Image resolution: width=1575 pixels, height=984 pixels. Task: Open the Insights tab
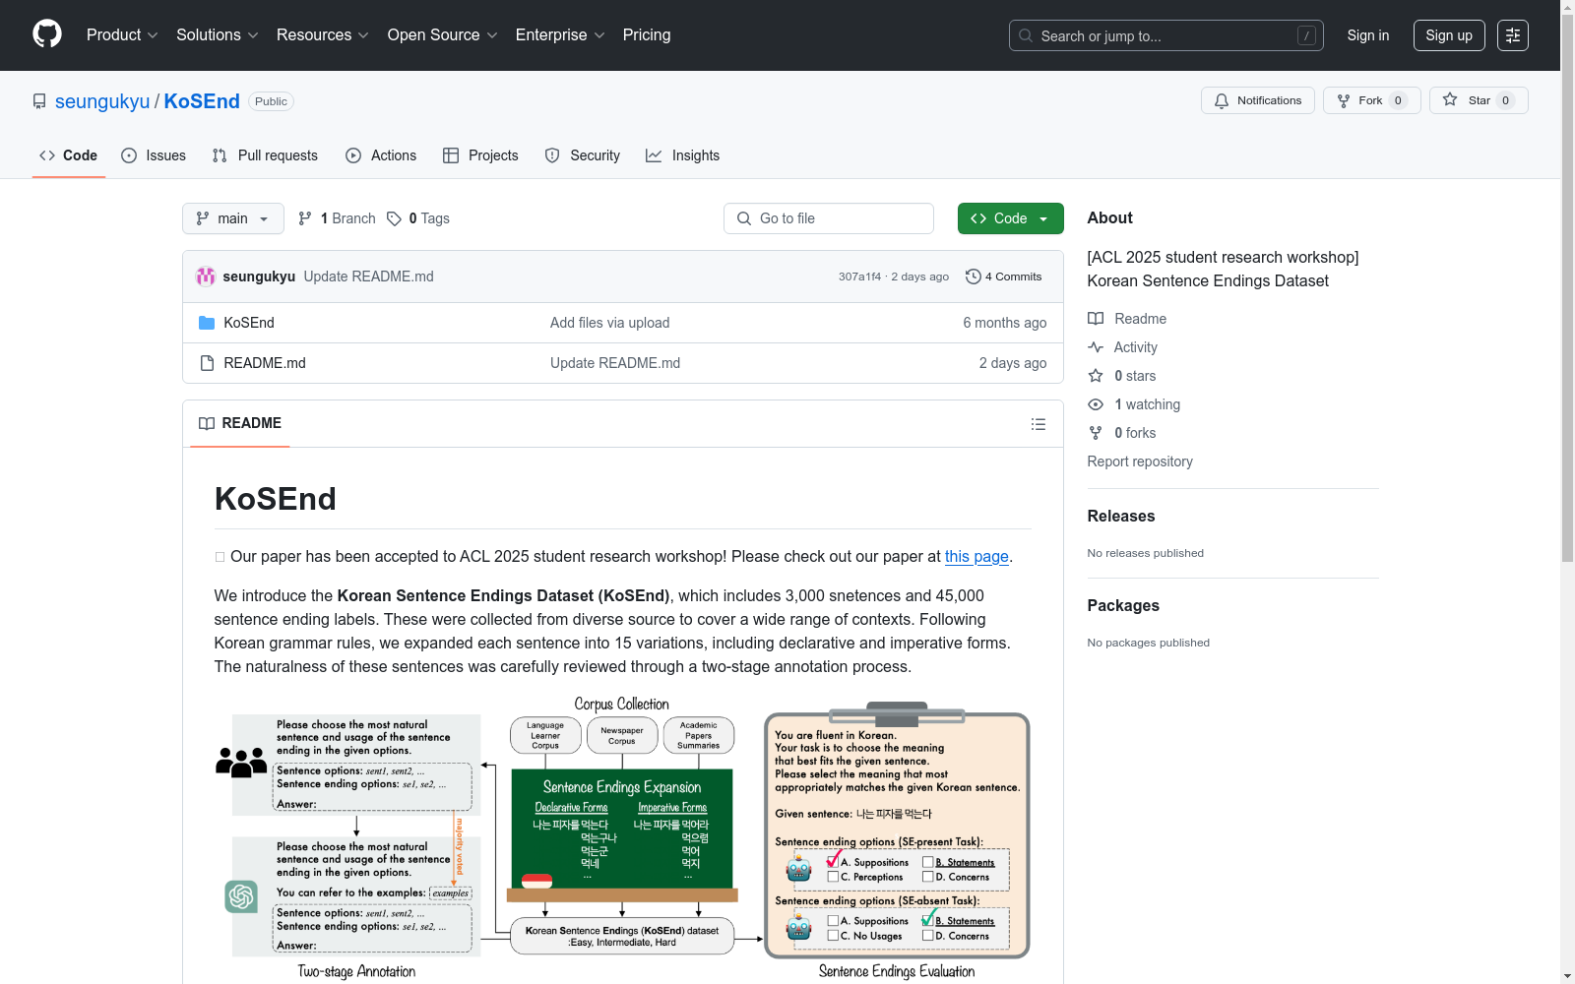point(683,155)
